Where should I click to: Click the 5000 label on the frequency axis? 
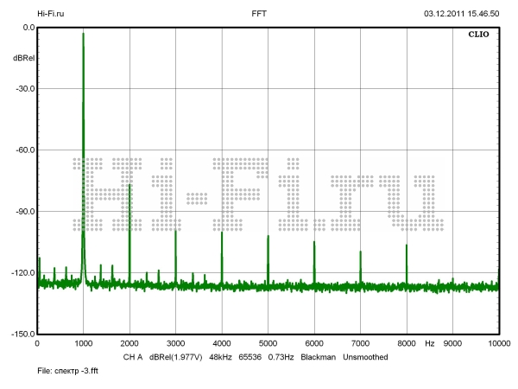268,343
